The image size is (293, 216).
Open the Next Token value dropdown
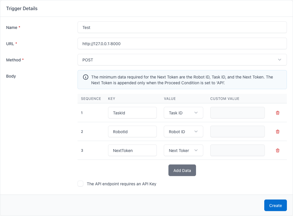[x=183, y=150]
